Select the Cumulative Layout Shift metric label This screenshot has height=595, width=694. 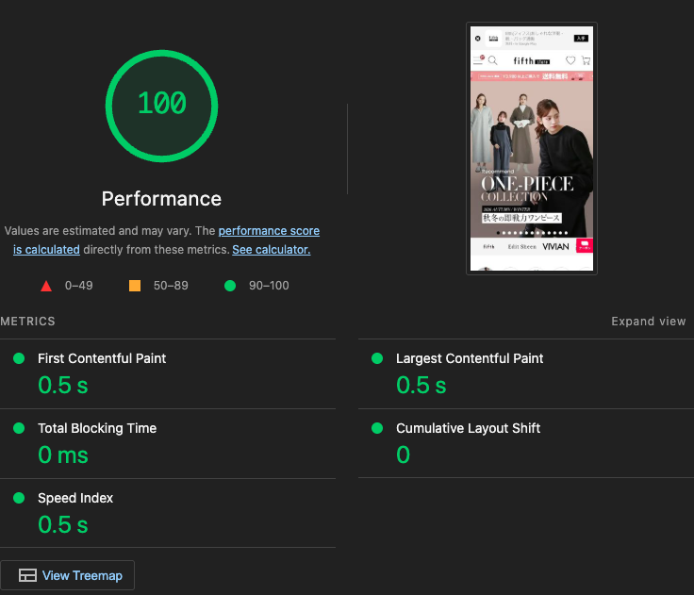tap(468, 428)
